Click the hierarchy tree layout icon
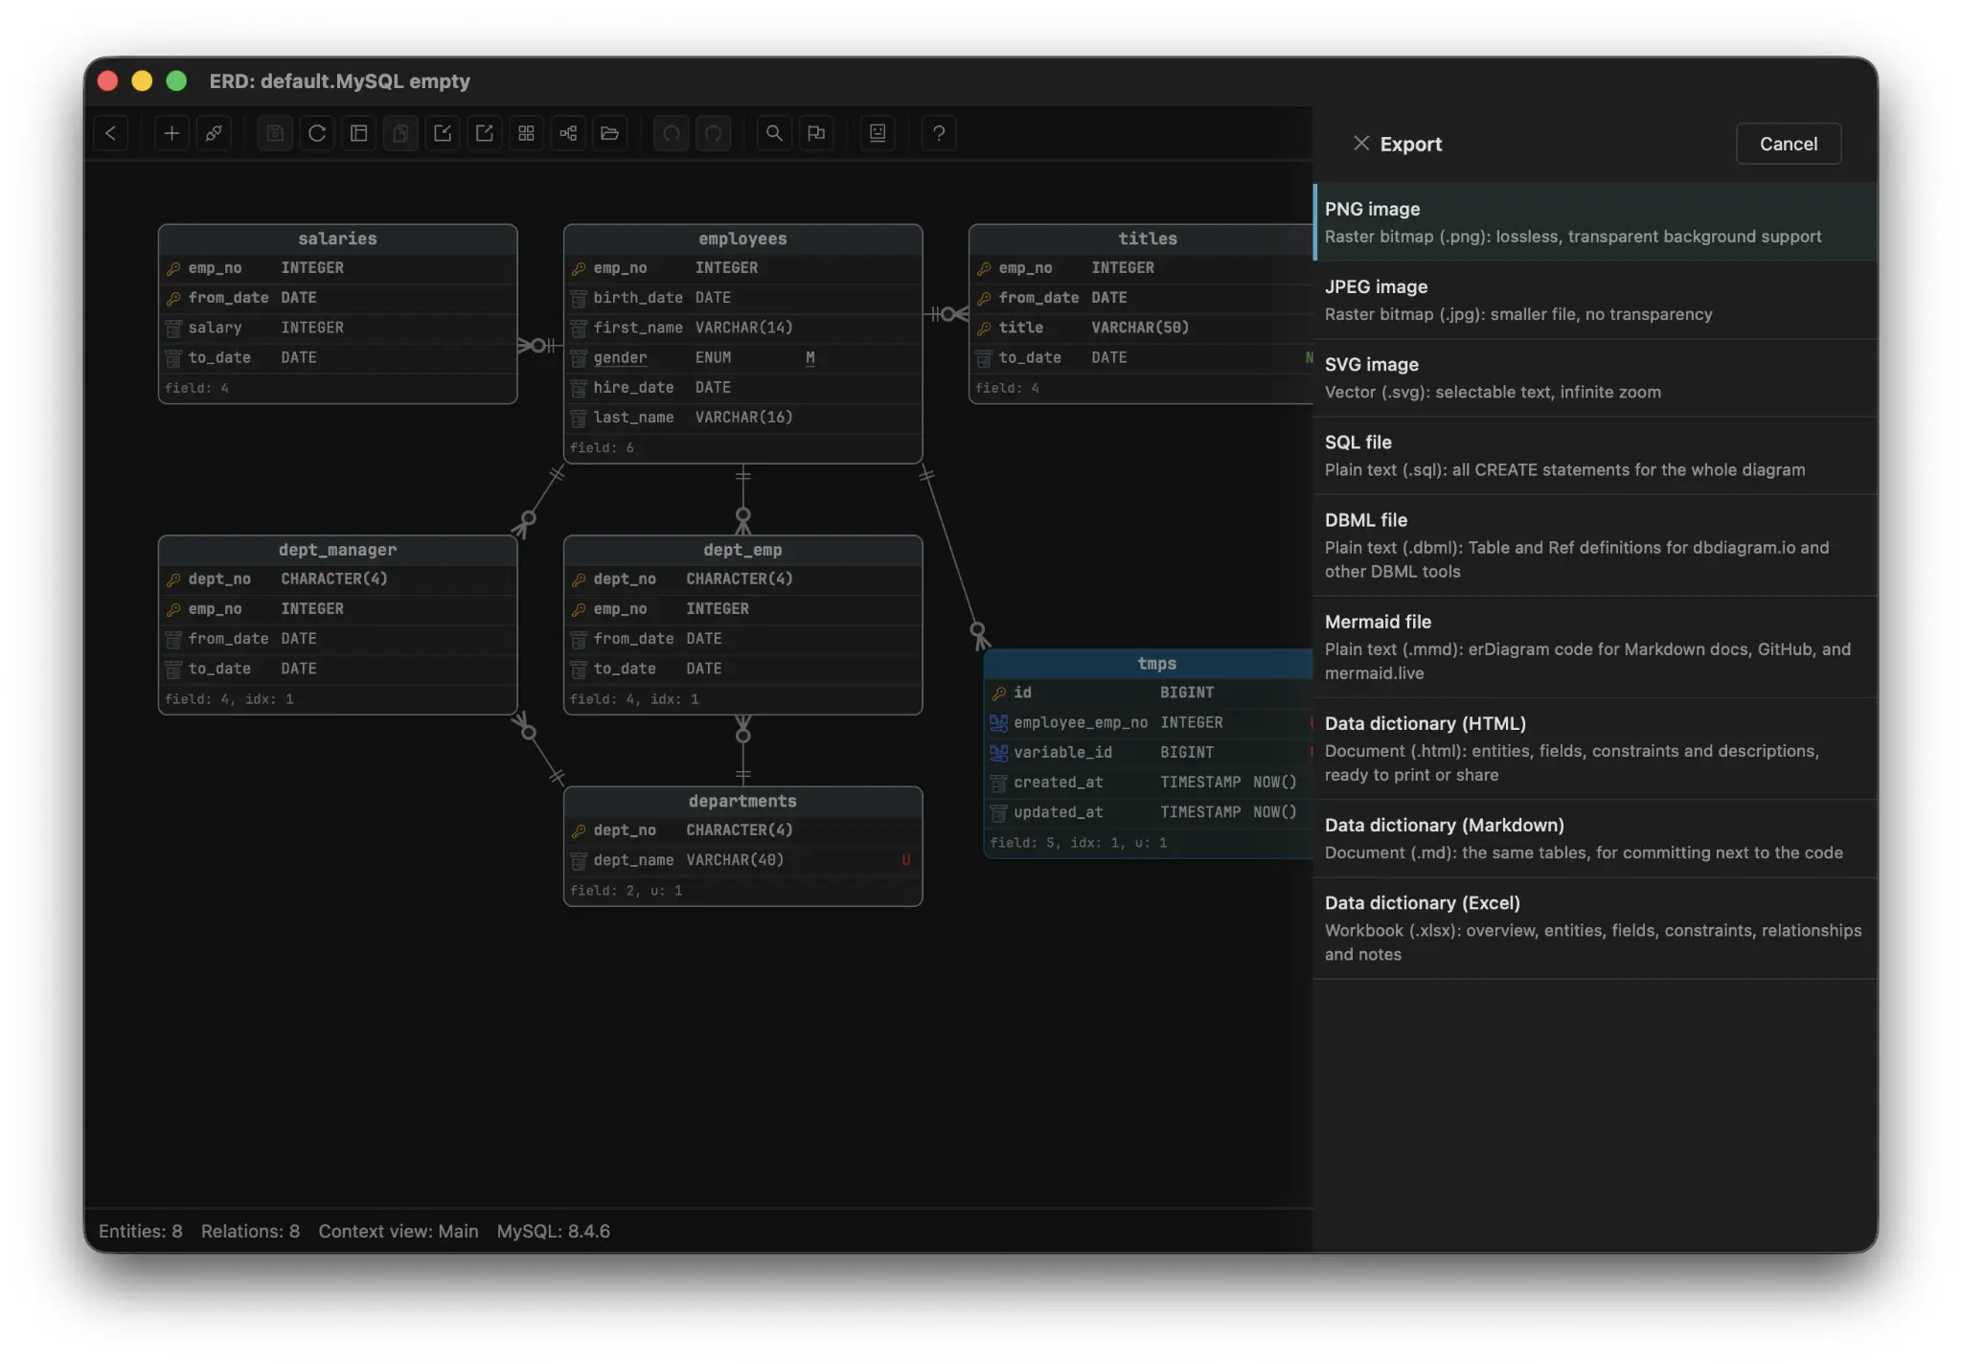The width and height of the screenshot is (1962, 1364). click(568, 133)
